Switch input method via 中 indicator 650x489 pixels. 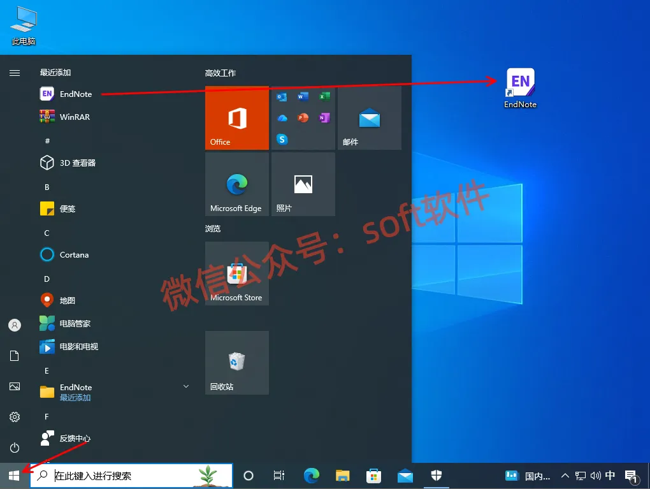point(610,476)
